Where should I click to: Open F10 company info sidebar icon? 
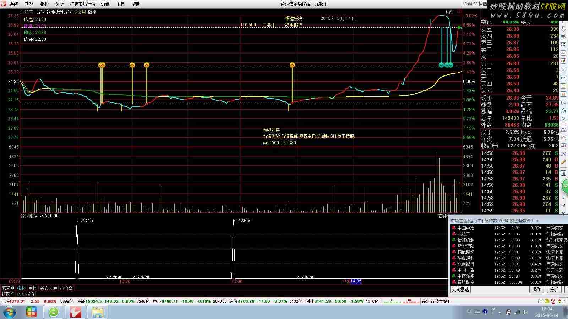click(563, 78)
